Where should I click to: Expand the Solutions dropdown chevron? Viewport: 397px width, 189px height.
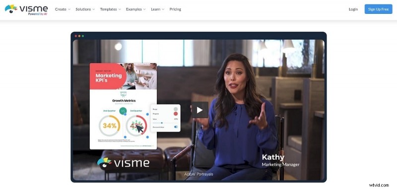click(94, 9)
